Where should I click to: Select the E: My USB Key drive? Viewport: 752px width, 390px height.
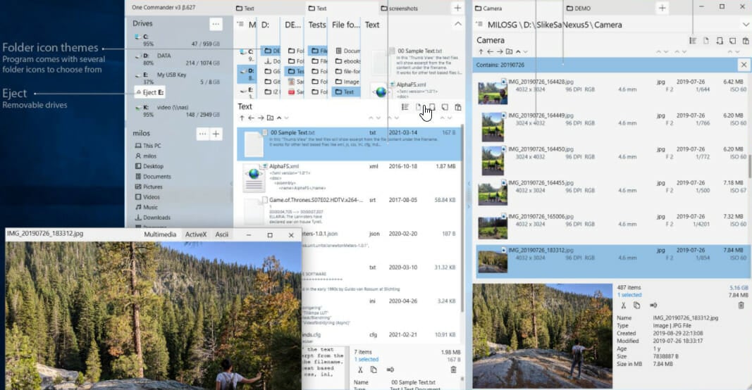point(178,78)
